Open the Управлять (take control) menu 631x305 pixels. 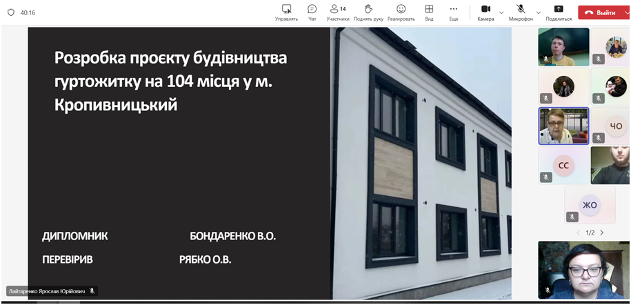[286, 12]
